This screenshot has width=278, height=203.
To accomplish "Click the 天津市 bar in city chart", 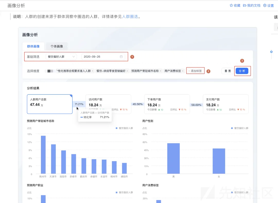I will (x=53, y=159).
